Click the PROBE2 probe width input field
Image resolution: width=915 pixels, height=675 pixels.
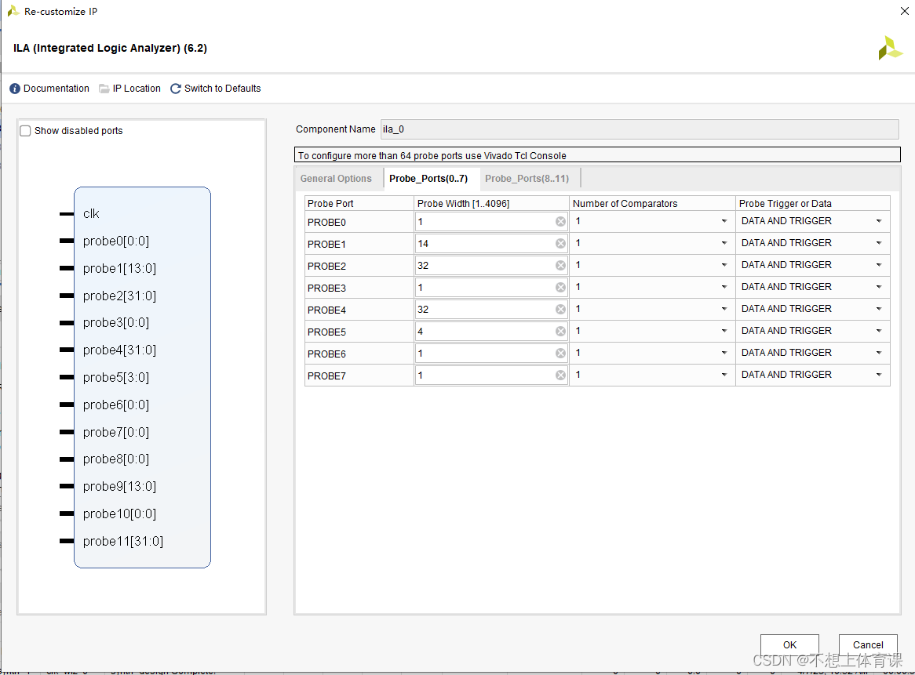click(x=491, y=265)
